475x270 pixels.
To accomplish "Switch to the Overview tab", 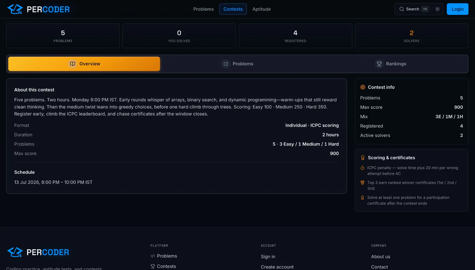I will (x=84, y=64).
